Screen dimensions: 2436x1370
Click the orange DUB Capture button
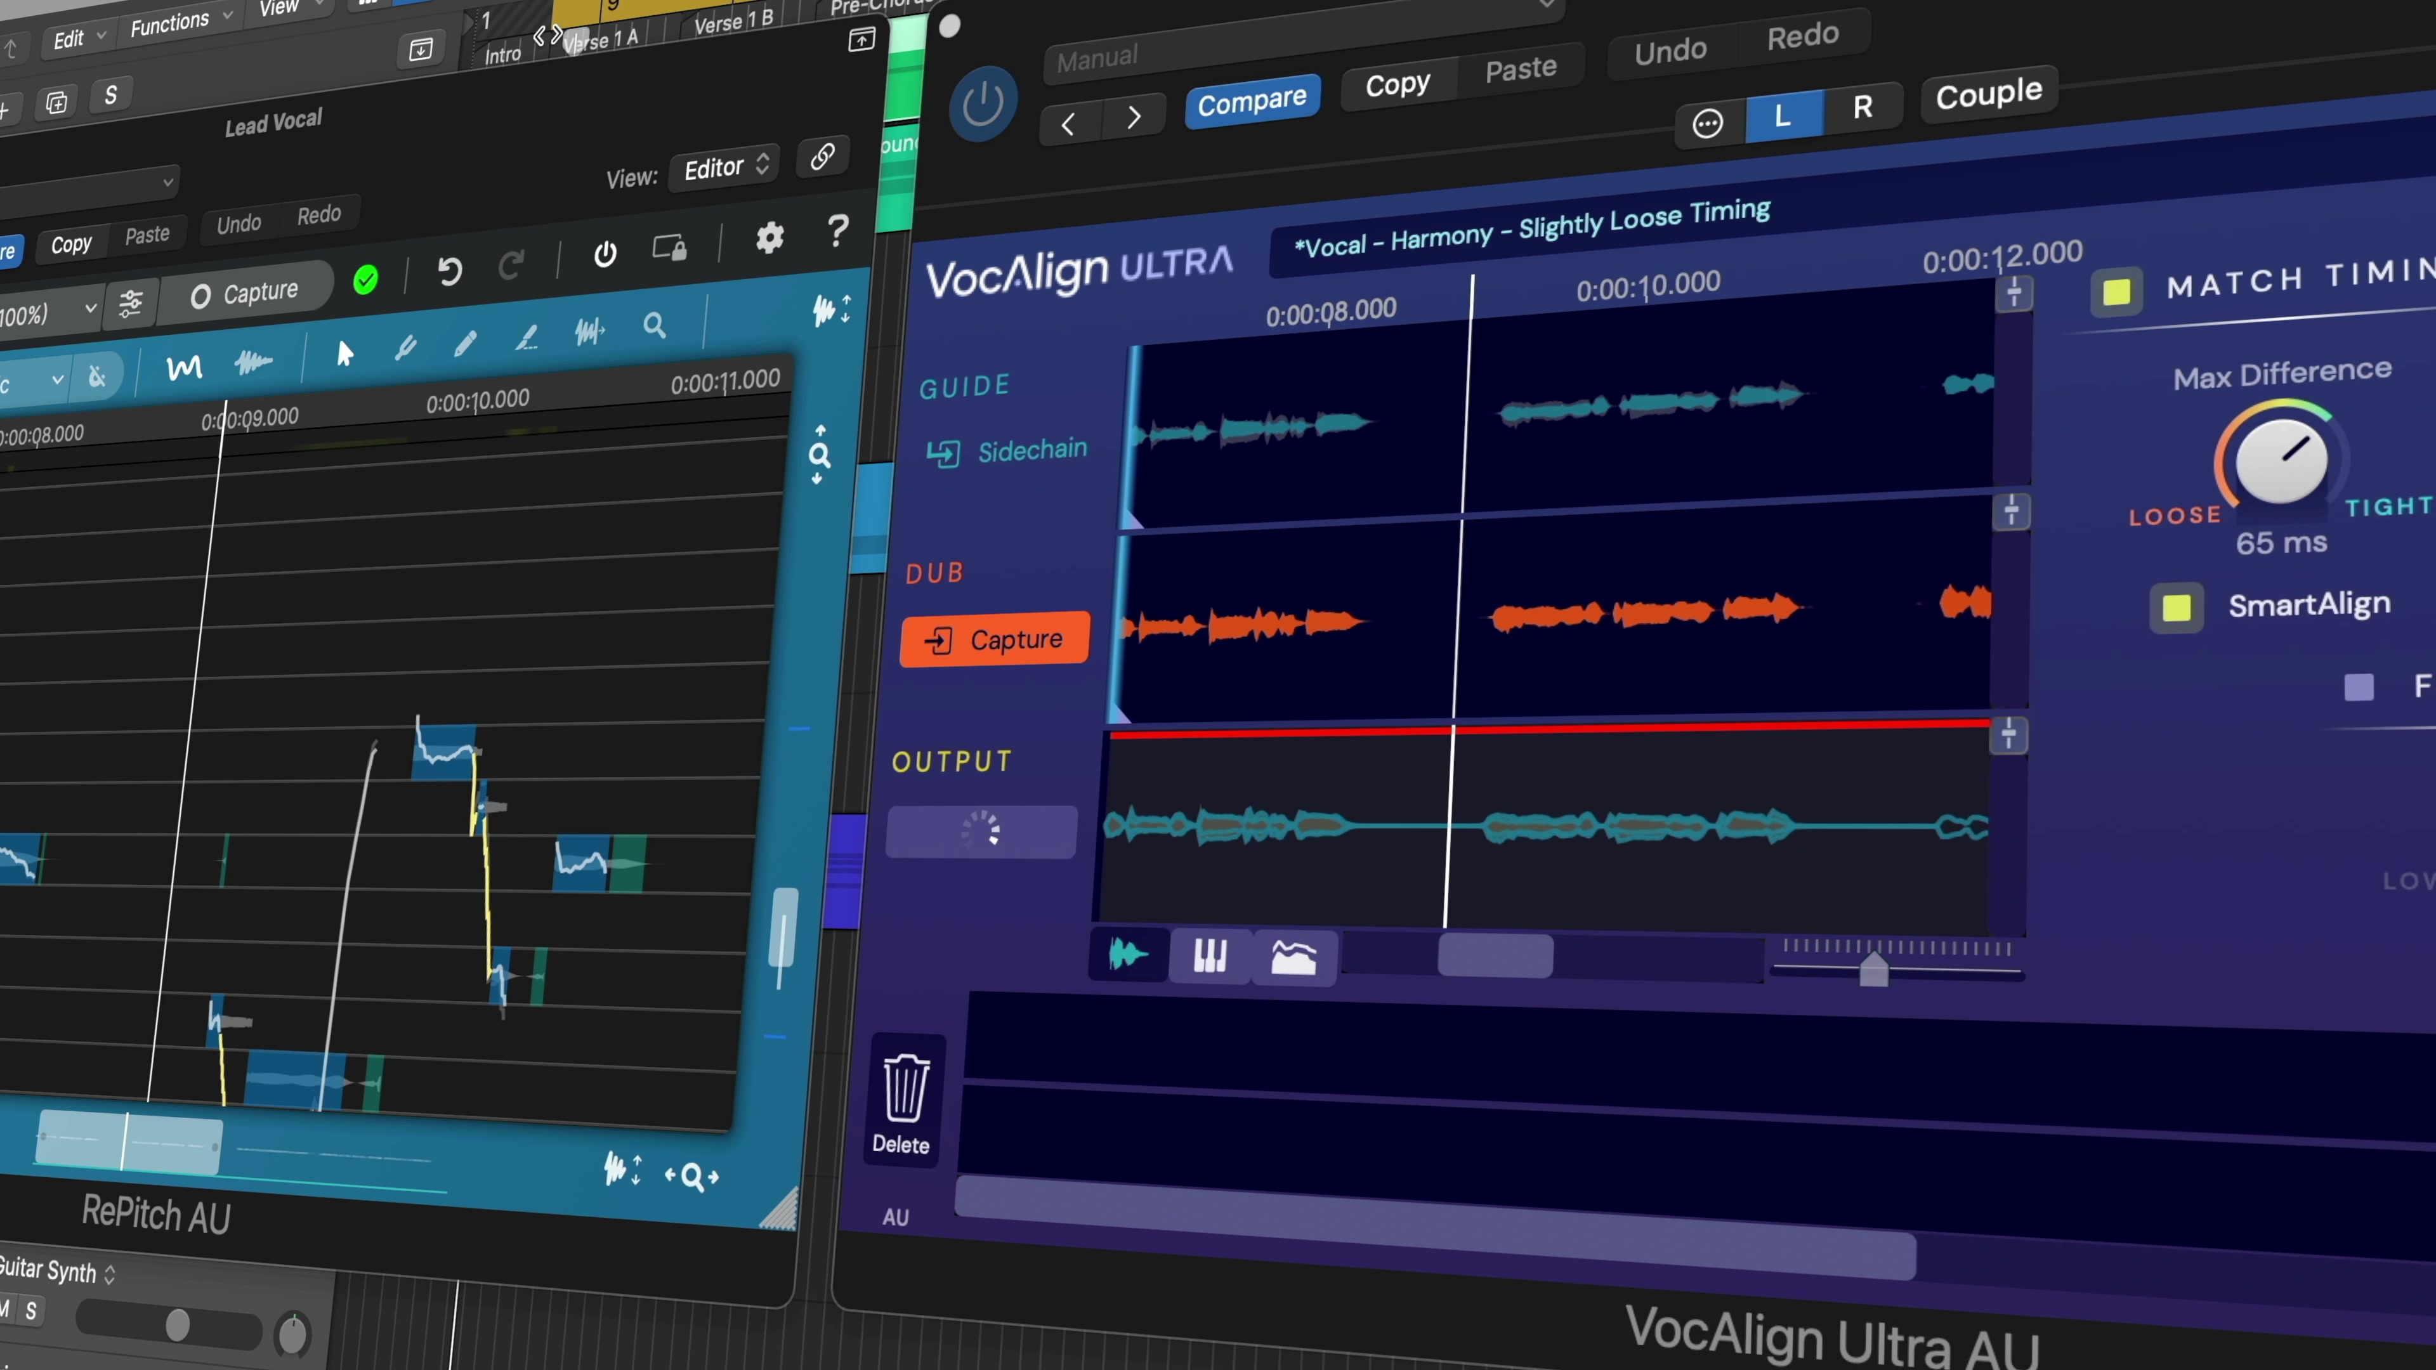[995, 640]
